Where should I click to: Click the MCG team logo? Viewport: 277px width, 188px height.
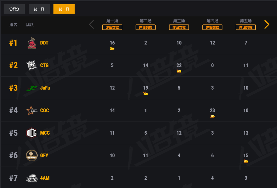click(x=31, y=133)
